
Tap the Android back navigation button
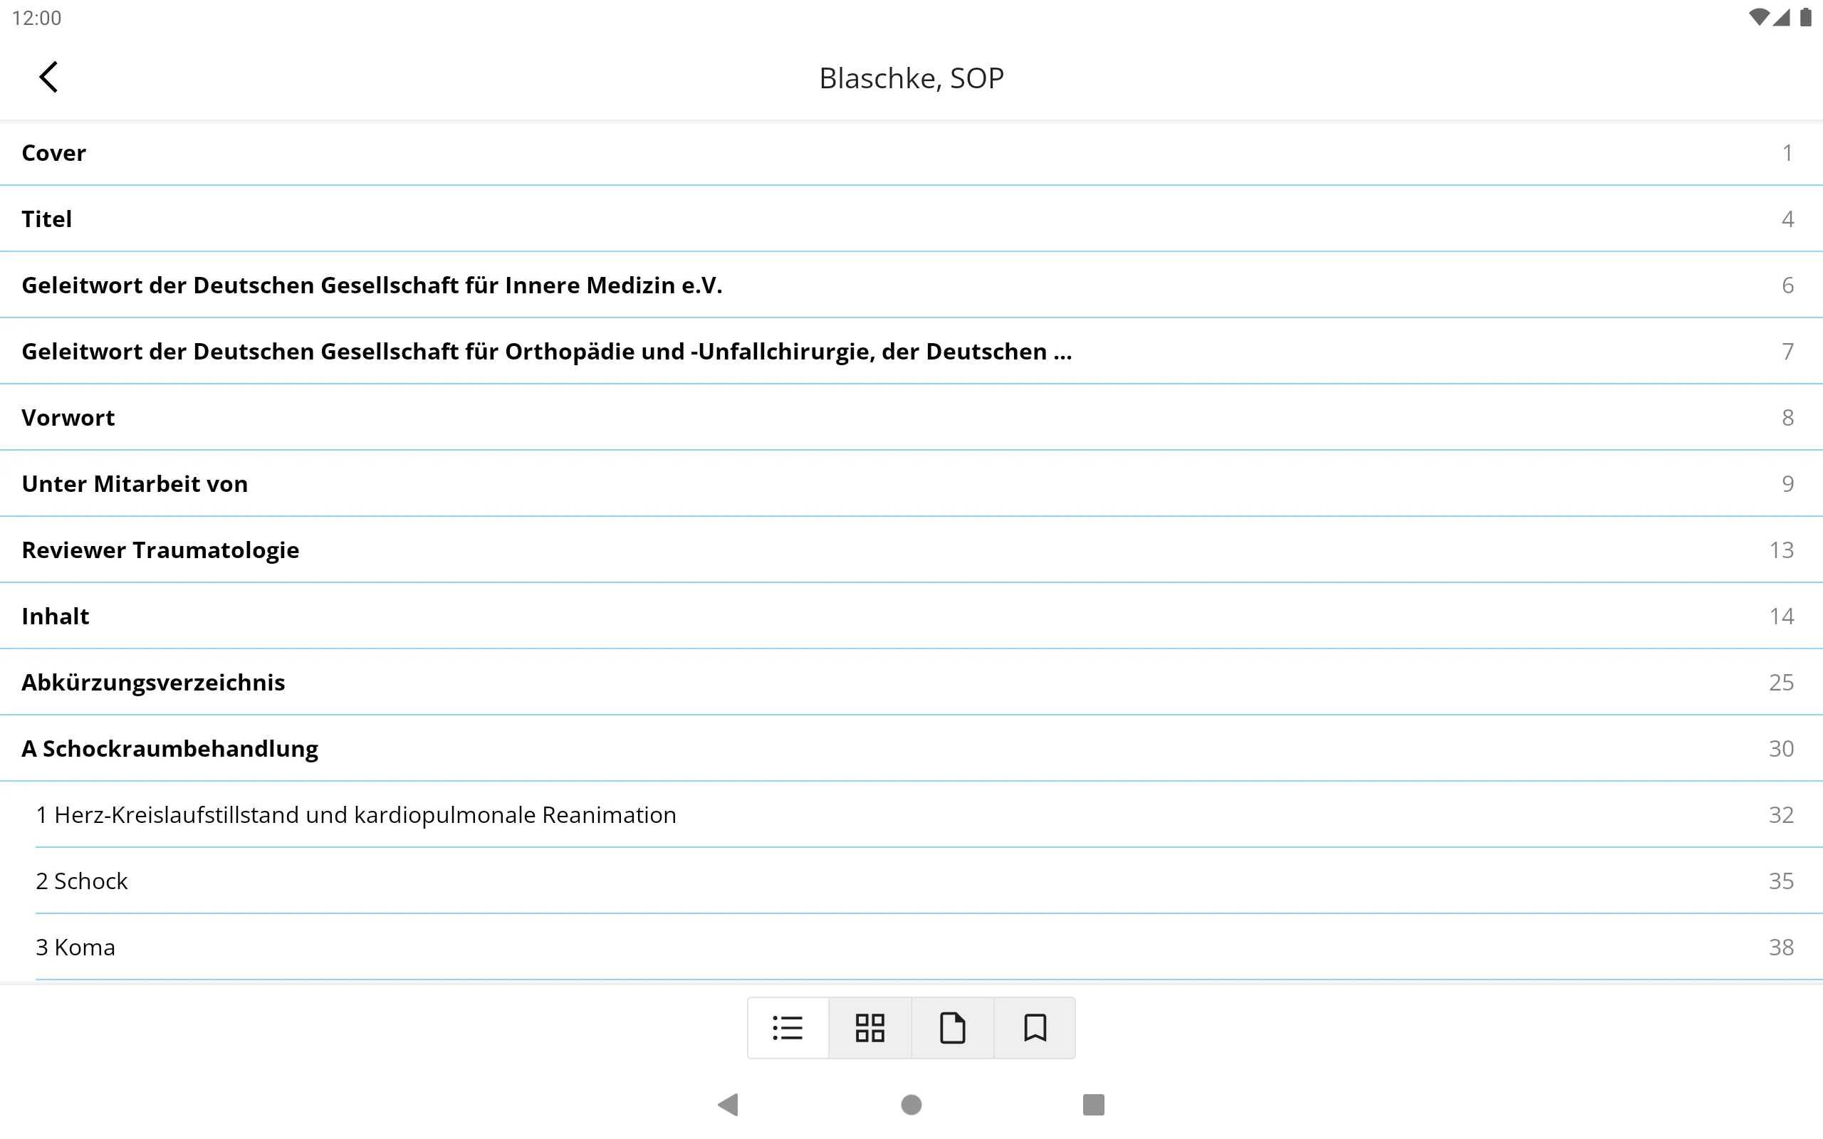pos(728,1104)
